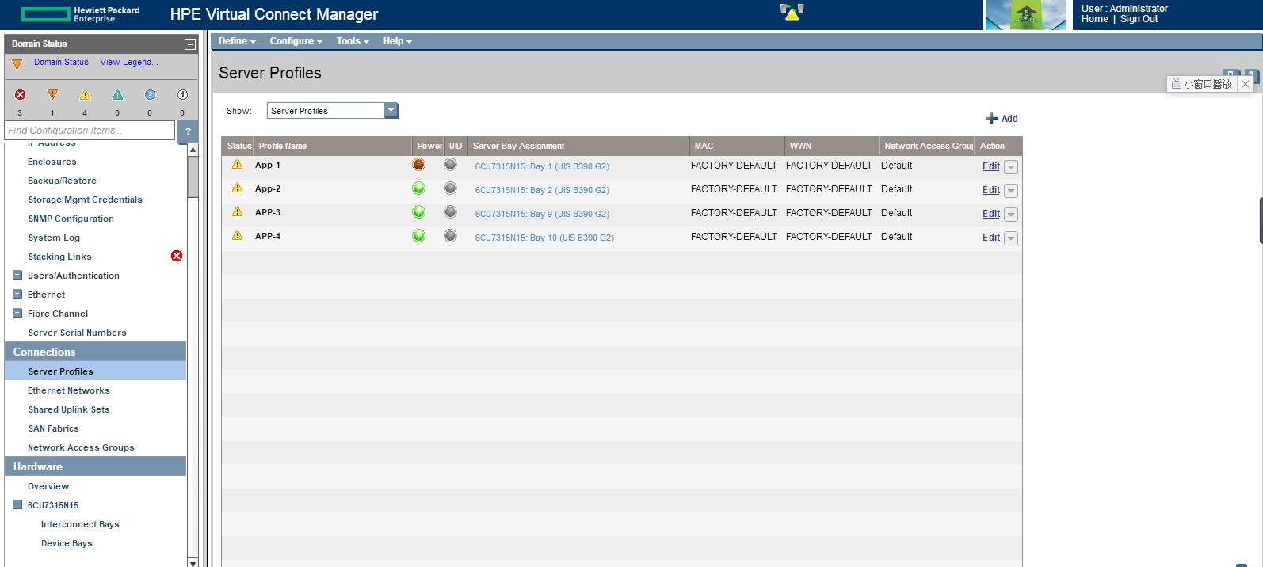The image size is (1263, 567).
Task: Click the Find Configuration help button
Action: tap(188, 131)
